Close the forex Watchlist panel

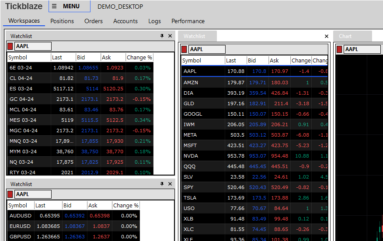pyautogui.click(x=170, y=184)
